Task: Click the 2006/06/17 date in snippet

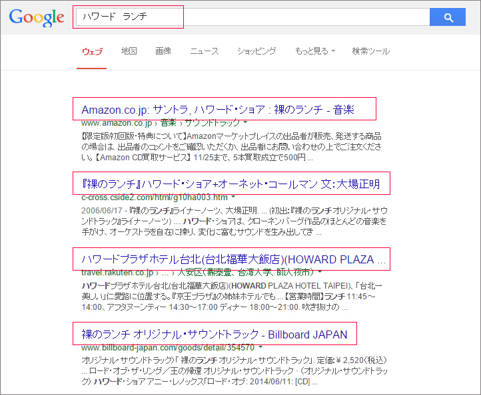Action: click(x=102, y=211)
